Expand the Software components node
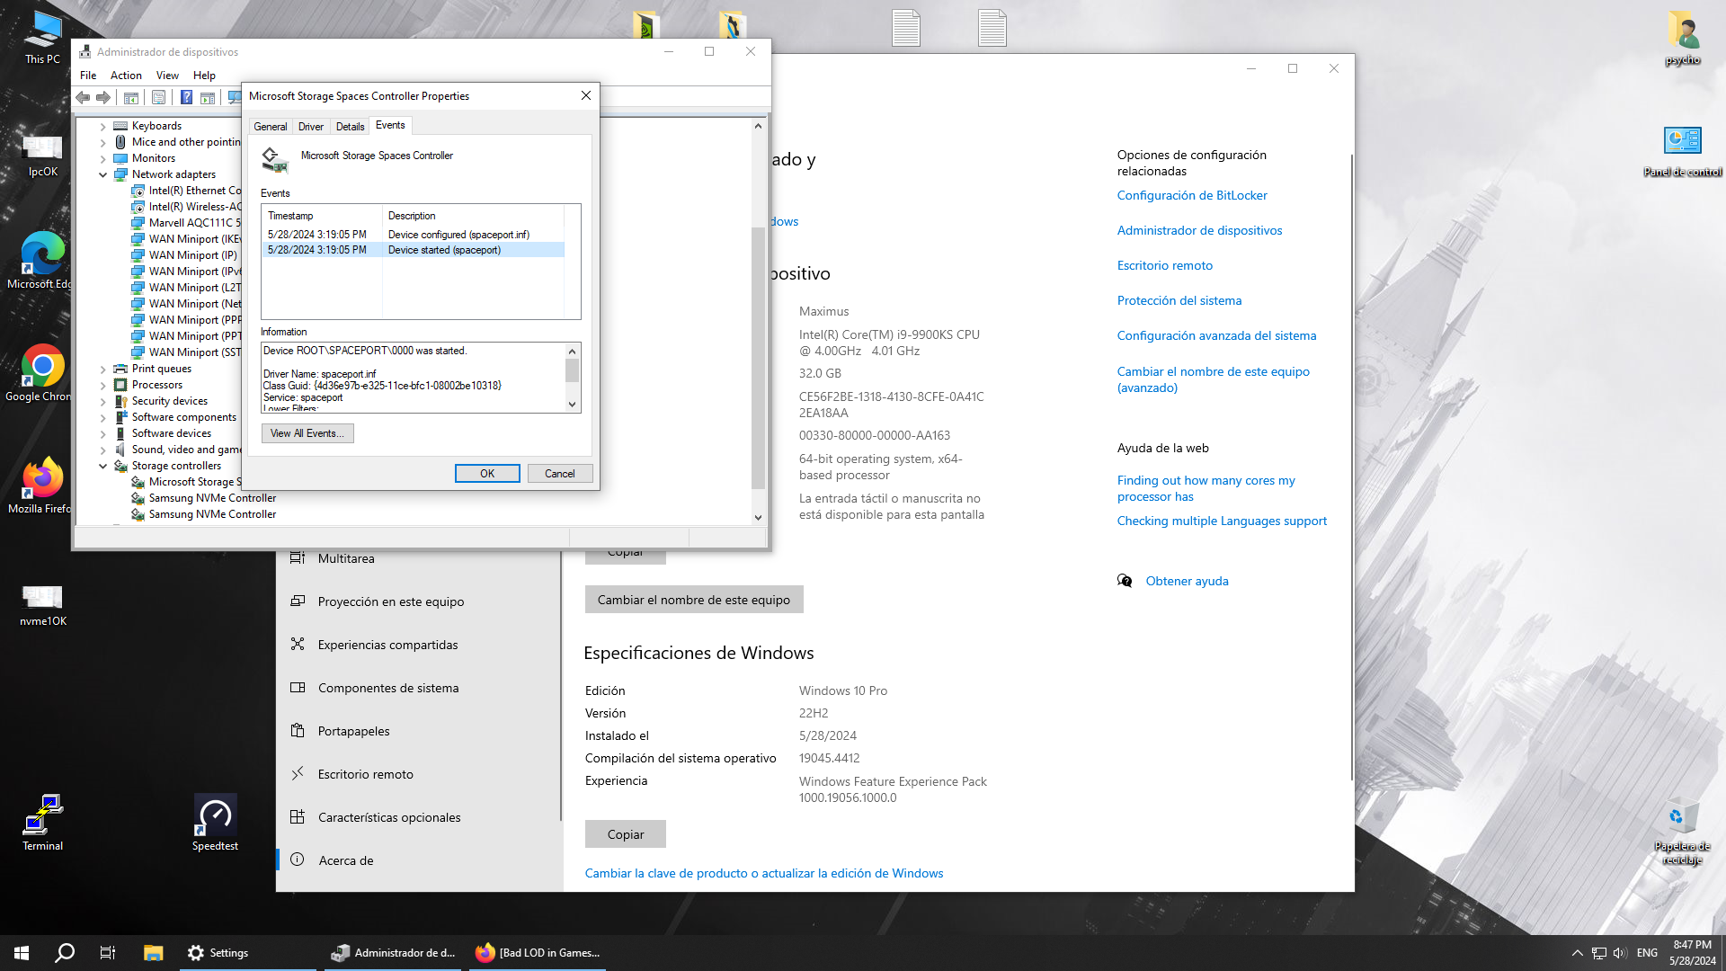This screenshot has width=1726, height=971. [102, 418]
